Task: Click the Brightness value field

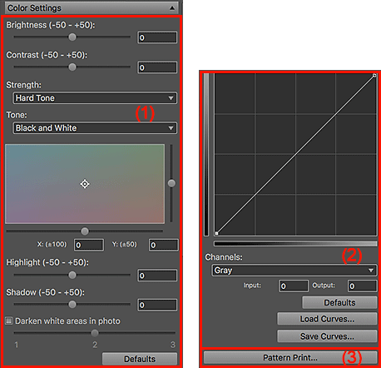Action: [x=157, y=37]
